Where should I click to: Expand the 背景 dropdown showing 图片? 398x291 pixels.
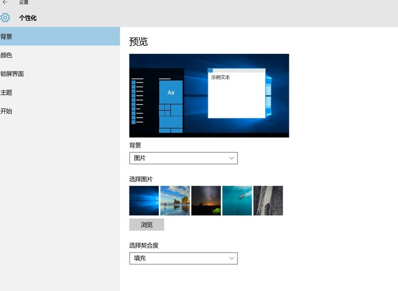[x=183, y=158]
